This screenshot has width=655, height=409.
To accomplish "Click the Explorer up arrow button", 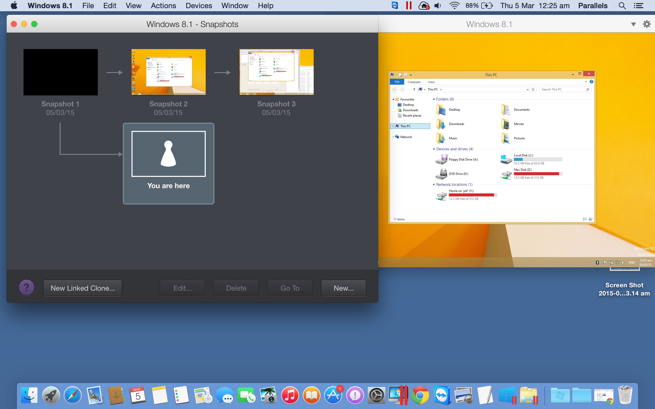I will click(414, 89).
